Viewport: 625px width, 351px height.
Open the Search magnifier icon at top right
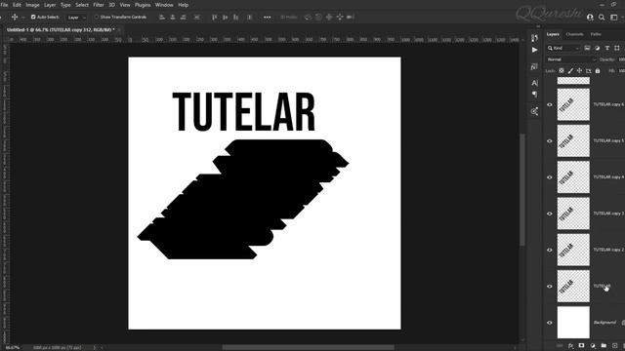[x=602, y=18]
